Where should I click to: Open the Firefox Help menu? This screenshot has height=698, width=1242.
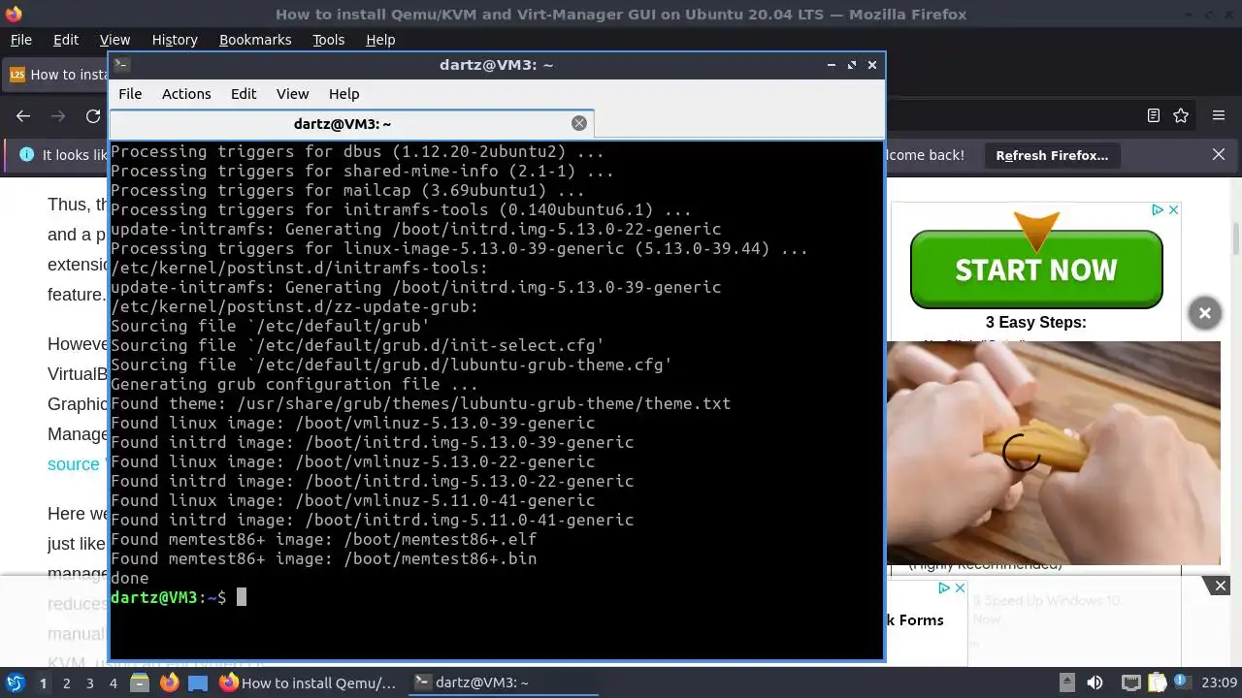(x=380, y=40)
